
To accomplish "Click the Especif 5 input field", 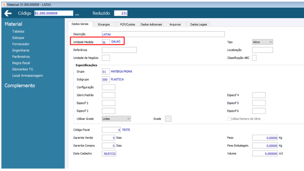I will click(259, 103).
